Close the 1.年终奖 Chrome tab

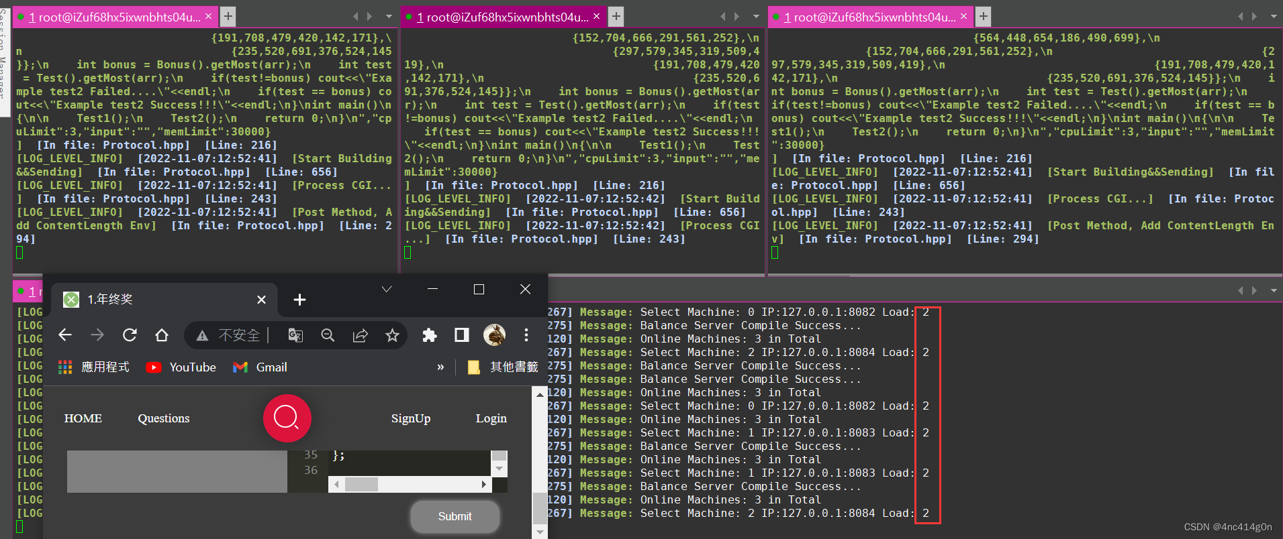tap(262, 300)
